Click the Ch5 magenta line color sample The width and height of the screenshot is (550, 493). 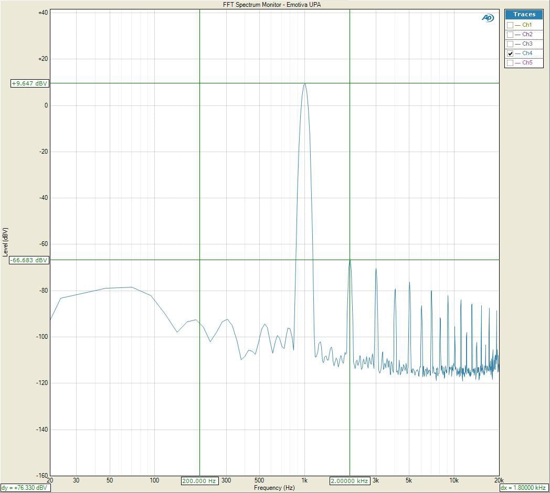pyautogui.click(x=518, y=63)
